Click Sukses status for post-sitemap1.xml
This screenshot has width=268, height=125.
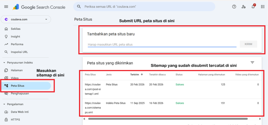point(180,84)
